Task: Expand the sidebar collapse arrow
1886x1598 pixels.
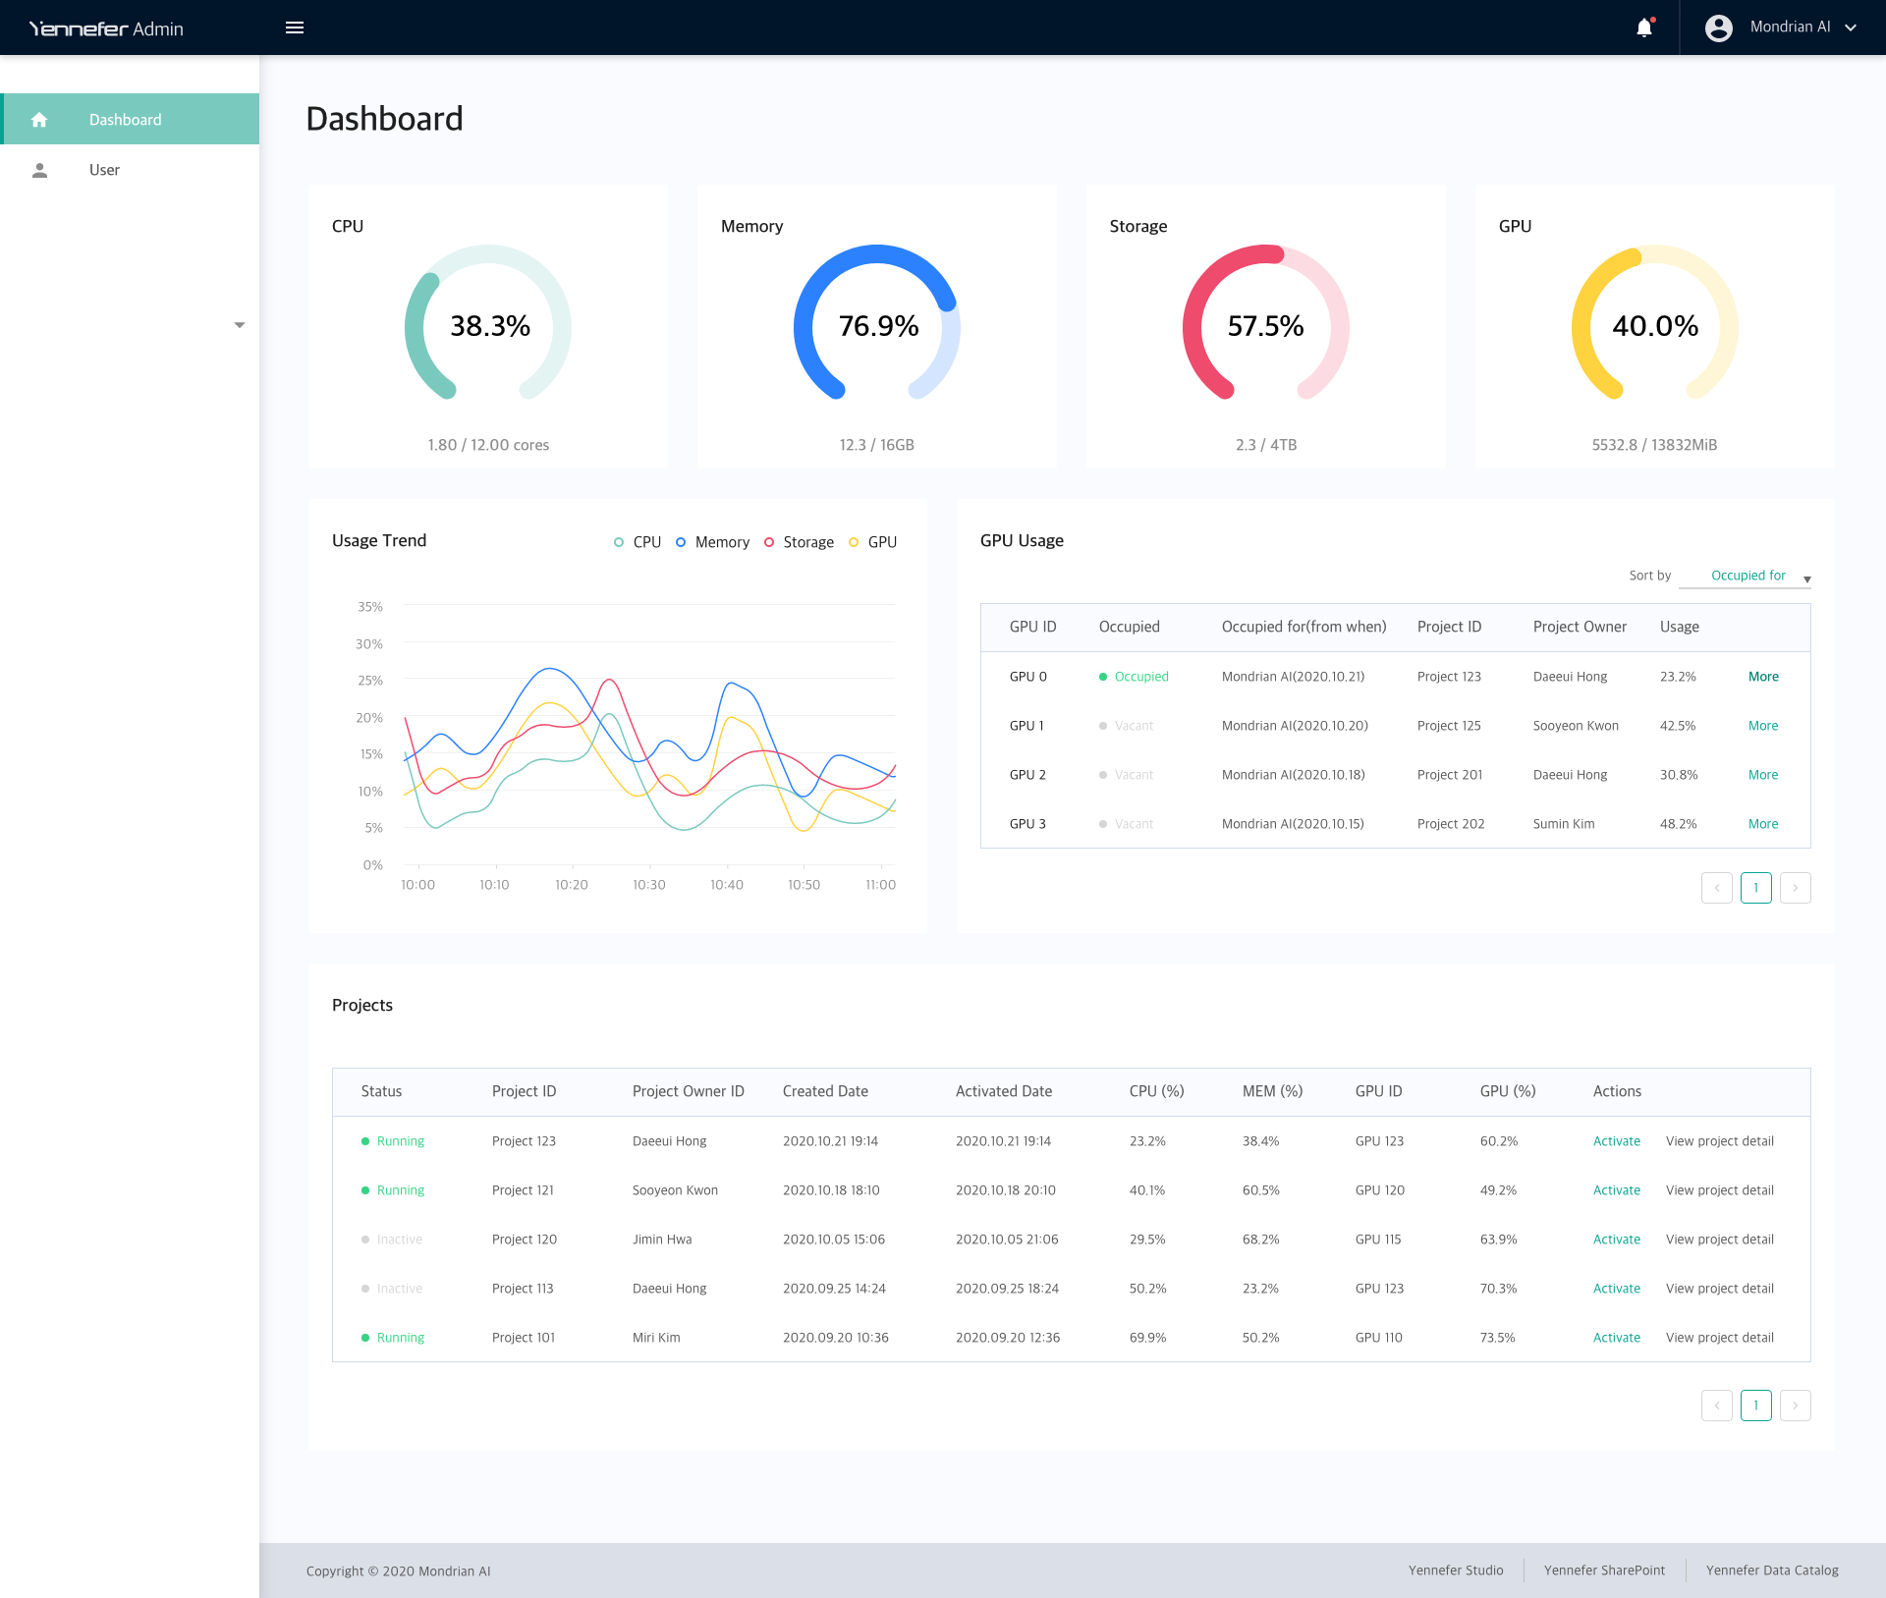Action: (239, 325)
